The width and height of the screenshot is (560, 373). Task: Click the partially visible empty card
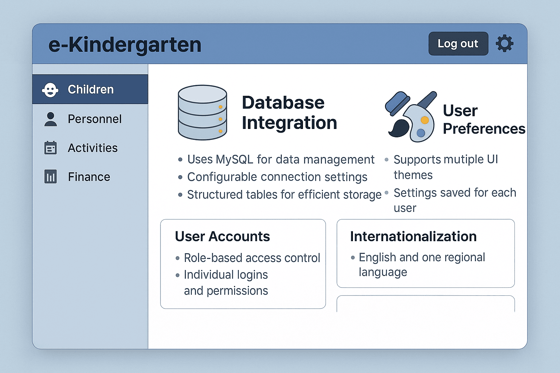point(425,304)
